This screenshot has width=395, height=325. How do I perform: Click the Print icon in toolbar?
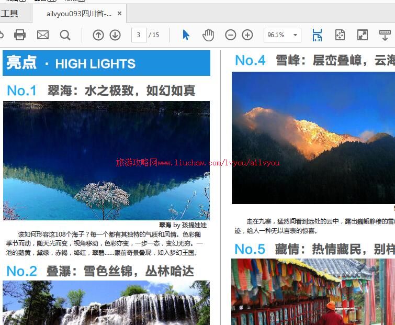coord(20,35)
